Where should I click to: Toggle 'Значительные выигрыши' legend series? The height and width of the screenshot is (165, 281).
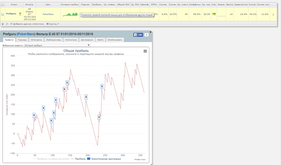pyautogui.click(x=104, y=159)
